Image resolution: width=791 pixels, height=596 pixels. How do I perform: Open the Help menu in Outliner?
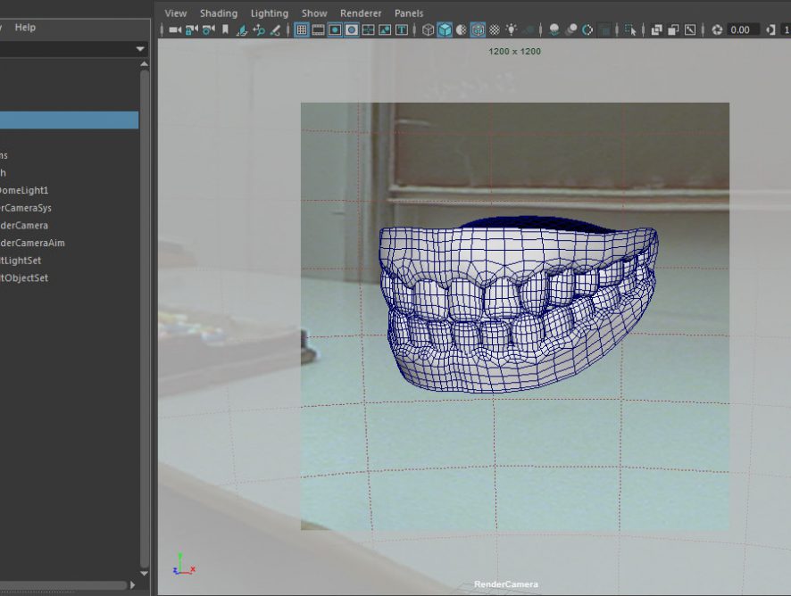pos(25,28)
